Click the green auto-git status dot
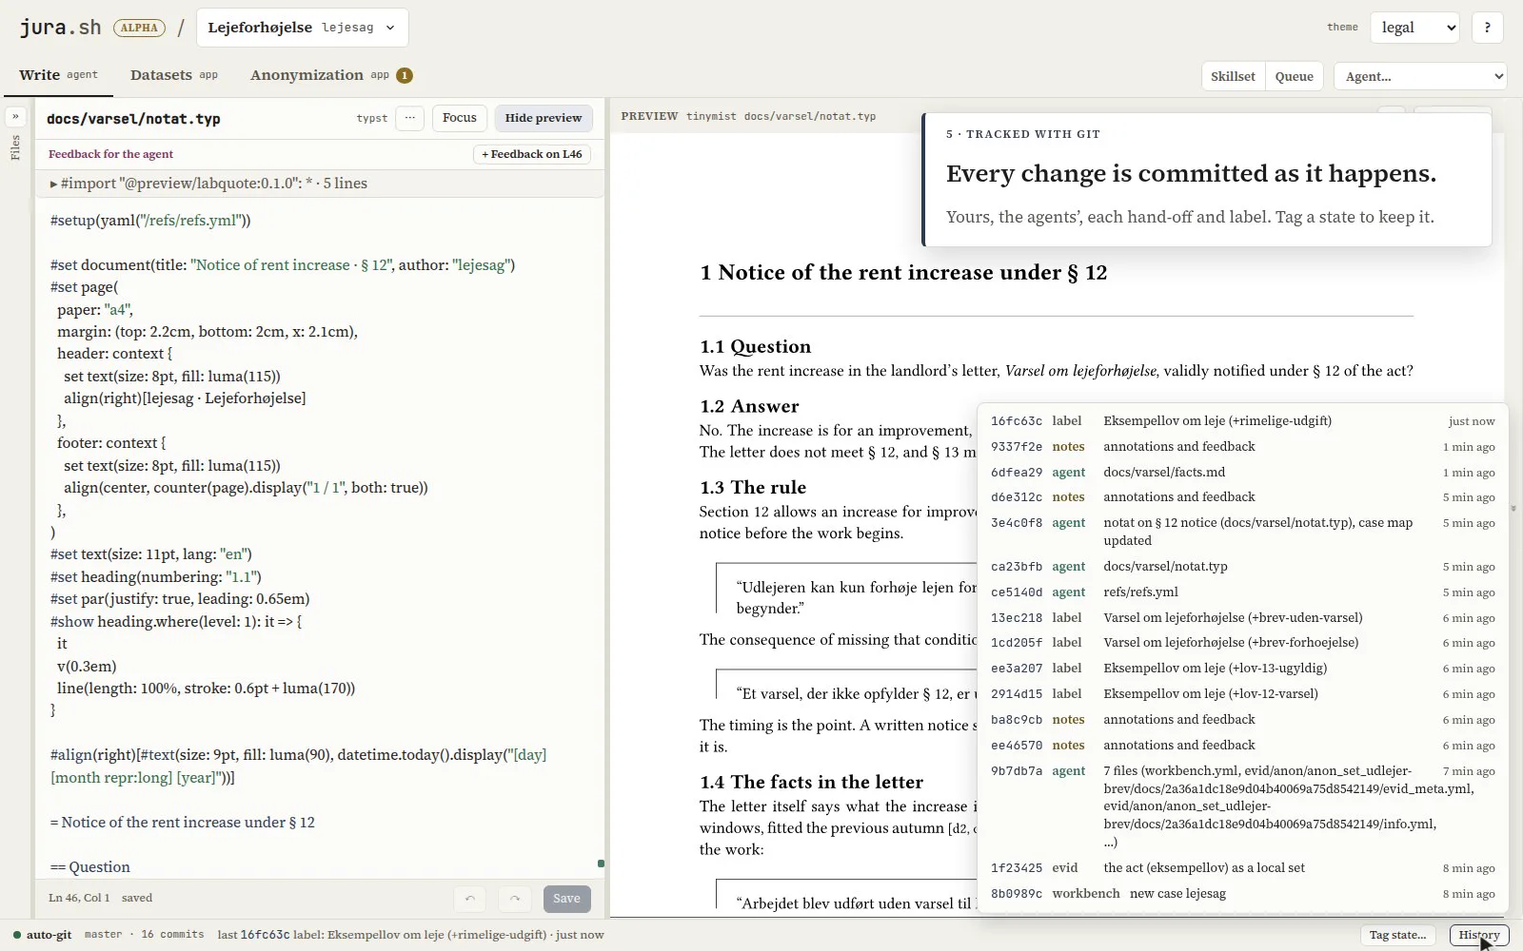This screenshot has height=951, width=1523. 17,935
